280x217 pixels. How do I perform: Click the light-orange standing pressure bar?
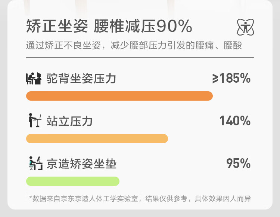click(x=97, y=138)
